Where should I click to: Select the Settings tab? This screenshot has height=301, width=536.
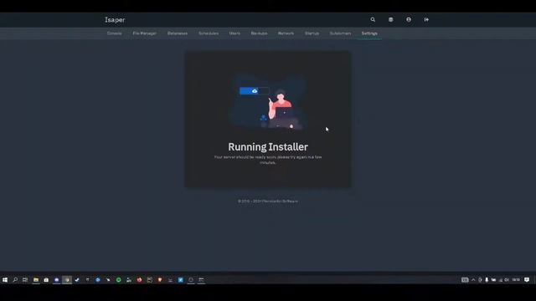click(x=369, y=33)
